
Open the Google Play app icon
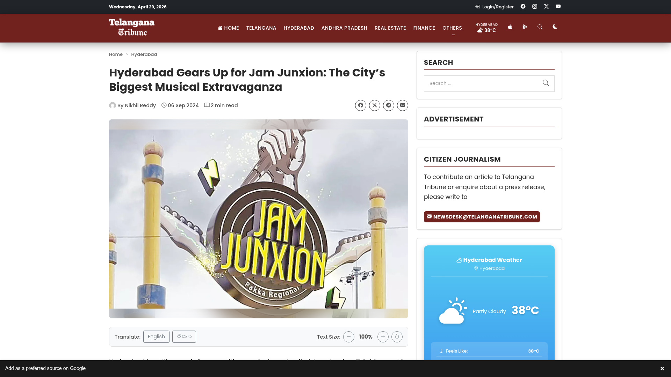525,27
